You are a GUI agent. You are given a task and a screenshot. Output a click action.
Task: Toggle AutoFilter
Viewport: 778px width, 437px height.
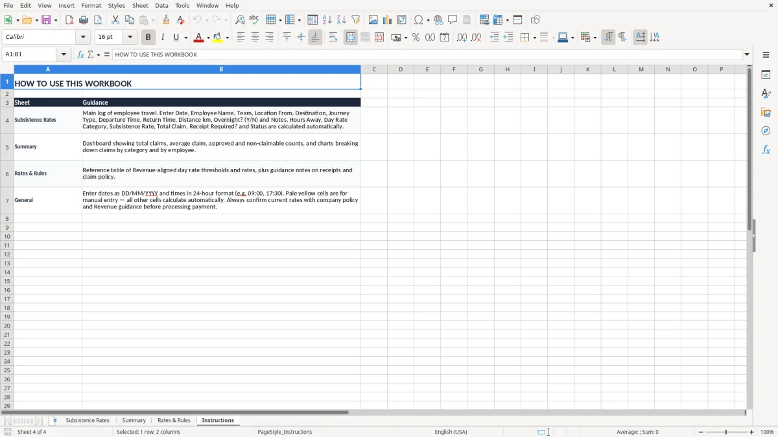[356, 20]
